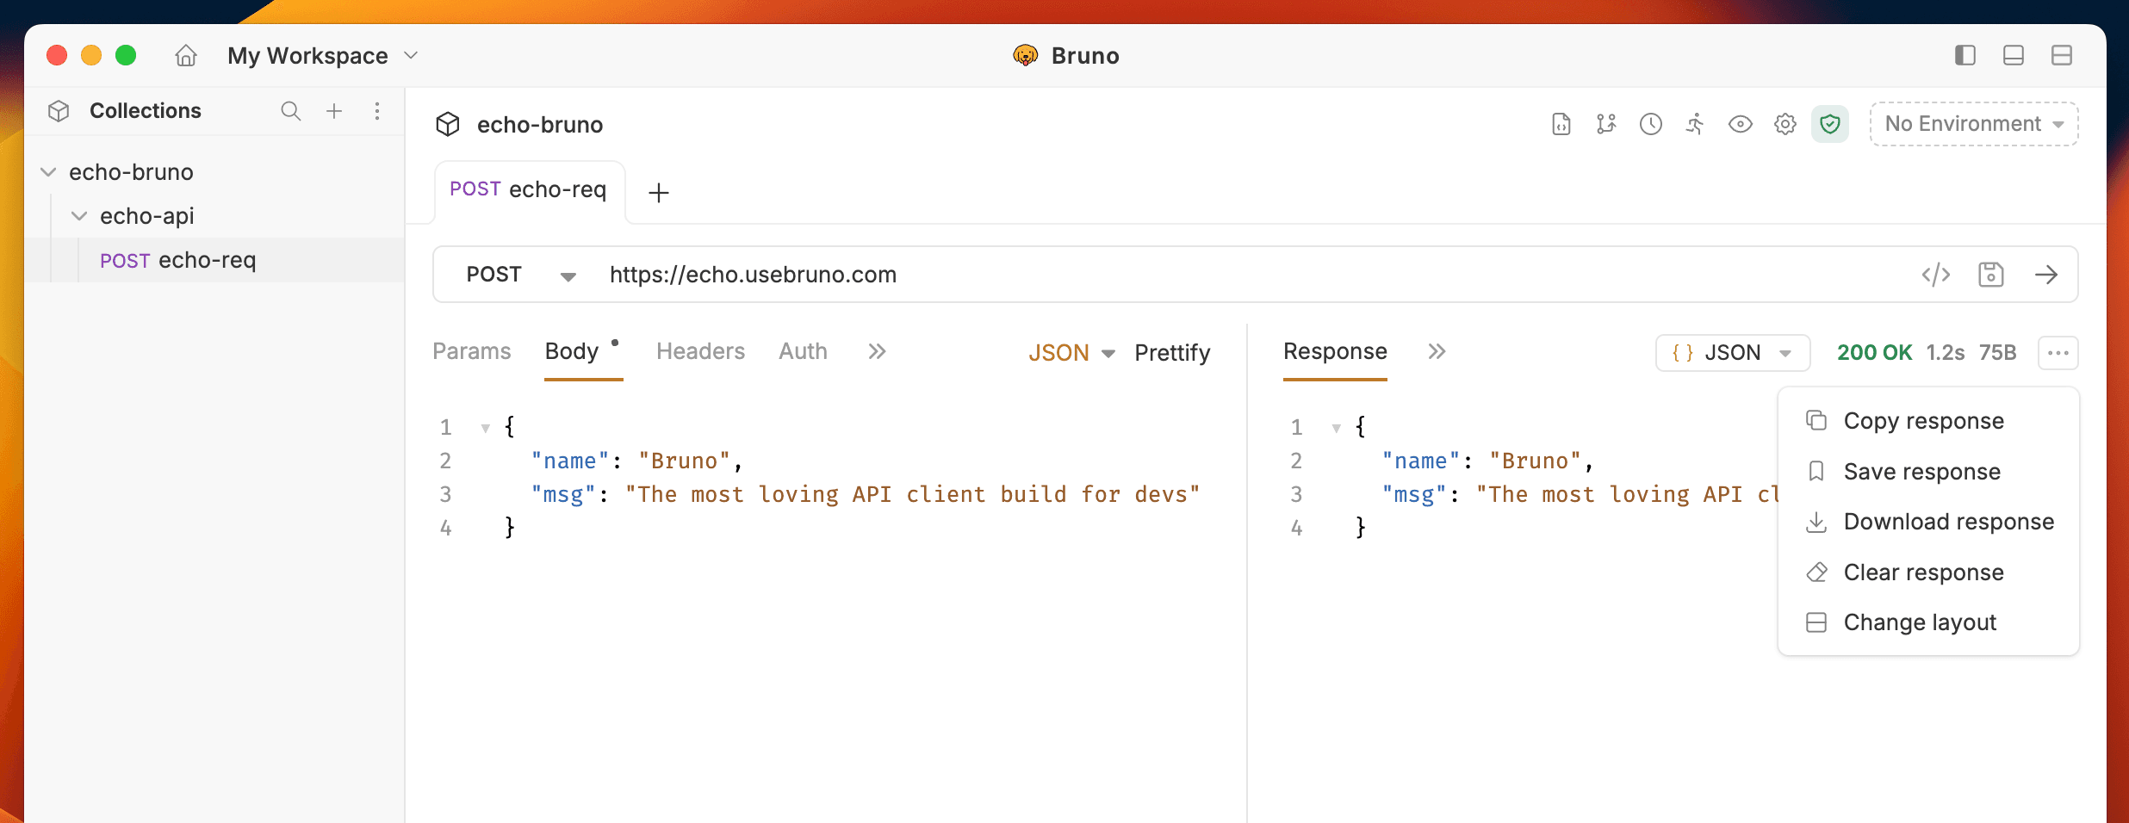Switch to the Headers tab
2129x823 pixels.
click(700, 351)
